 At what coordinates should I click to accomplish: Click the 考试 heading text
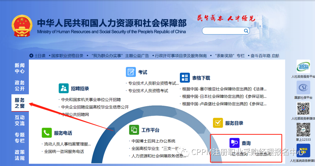142,72
